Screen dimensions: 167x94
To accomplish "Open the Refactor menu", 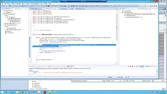I will pyautogui.click(x=13, y=4).
